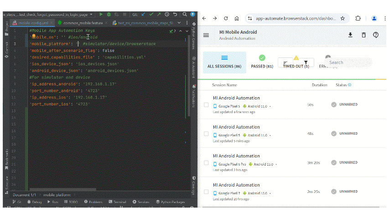Open the Terminal tool window
This screenshot has width=389, height=219.
coord(117,202)
